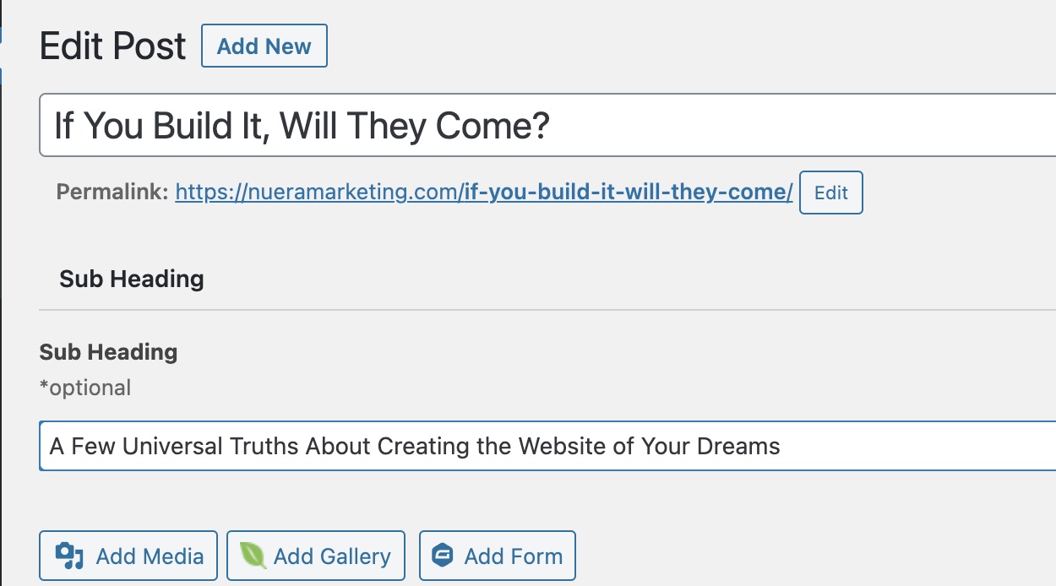
Task: Focus the Sub Heading text input
Action: pos(547,446)
